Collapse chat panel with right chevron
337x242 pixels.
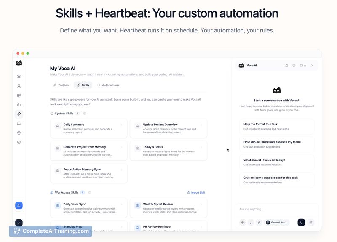312,66
